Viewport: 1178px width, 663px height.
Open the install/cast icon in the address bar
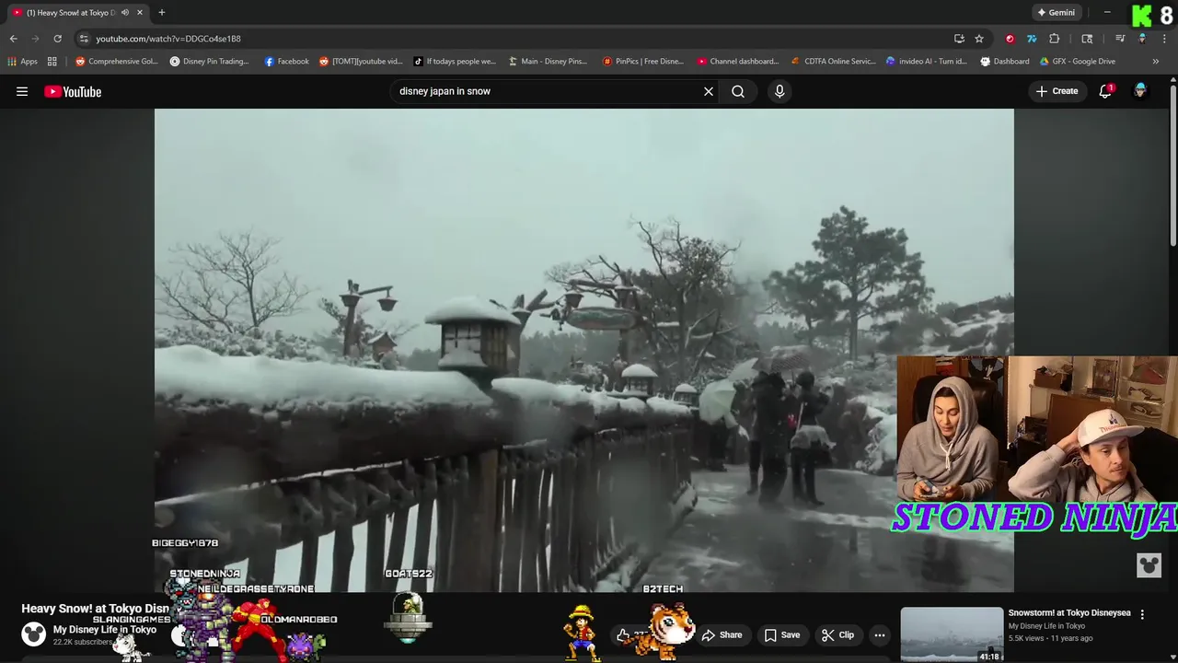pyautogui.click(x=959, y=39)
